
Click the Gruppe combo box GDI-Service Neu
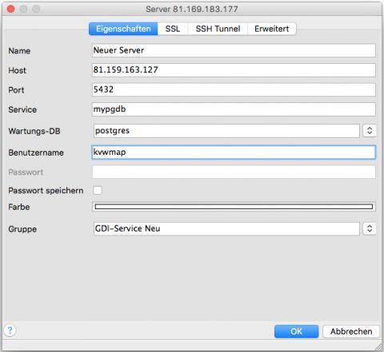coord(226,228)
